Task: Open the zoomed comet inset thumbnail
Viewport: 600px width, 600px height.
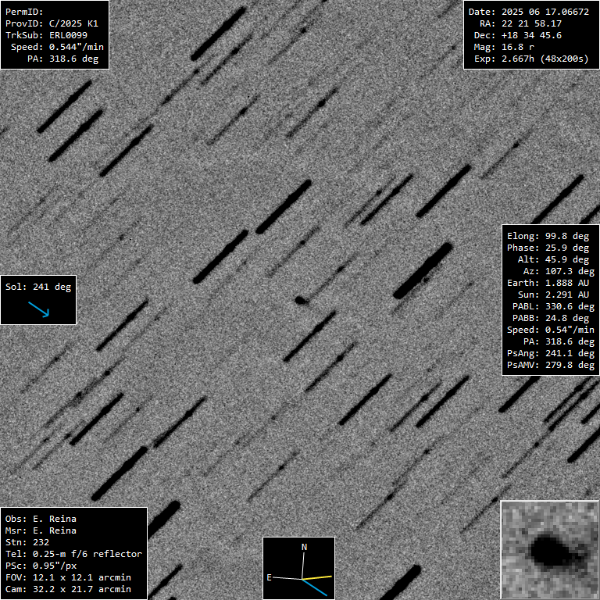Action: coord(550,550)
